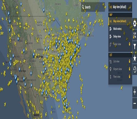Screen dimensions: 137x119
Task: Open the filter funnel icon
Action: coord(135,47)
